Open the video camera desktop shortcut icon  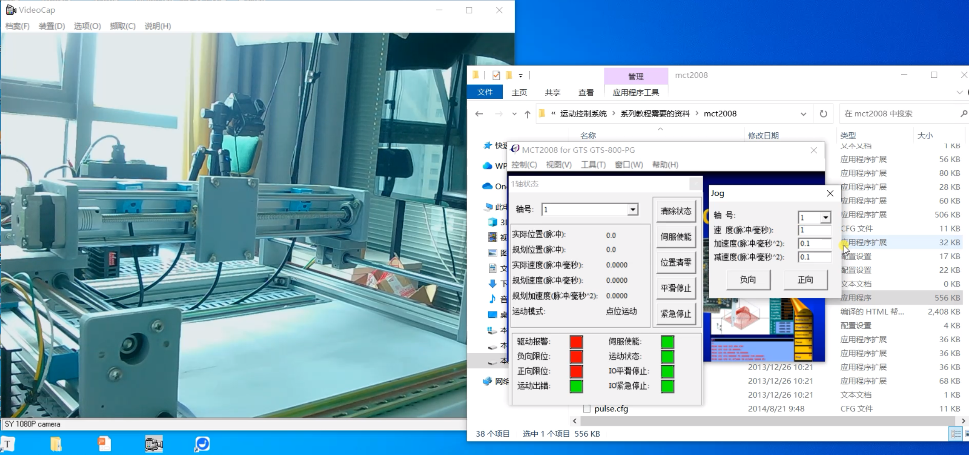154,444
